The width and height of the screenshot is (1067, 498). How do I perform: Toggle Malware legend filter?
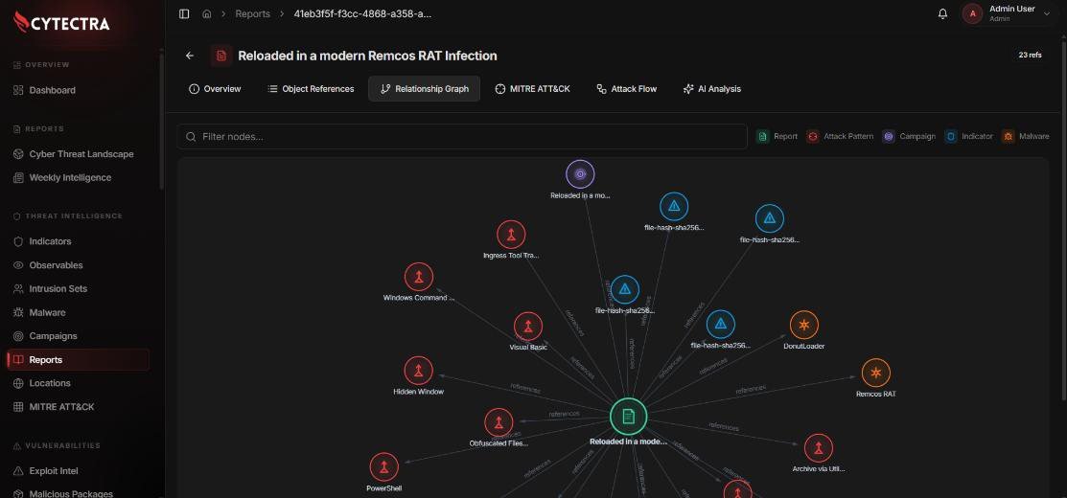(x=1026, y=137)
